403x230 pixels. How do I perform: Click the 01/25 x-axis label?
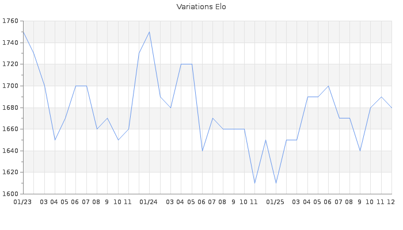(x=276, y=202)
